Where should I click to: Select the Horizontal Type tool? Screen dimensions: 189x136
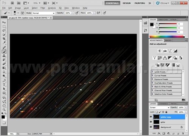click(4, 85)
